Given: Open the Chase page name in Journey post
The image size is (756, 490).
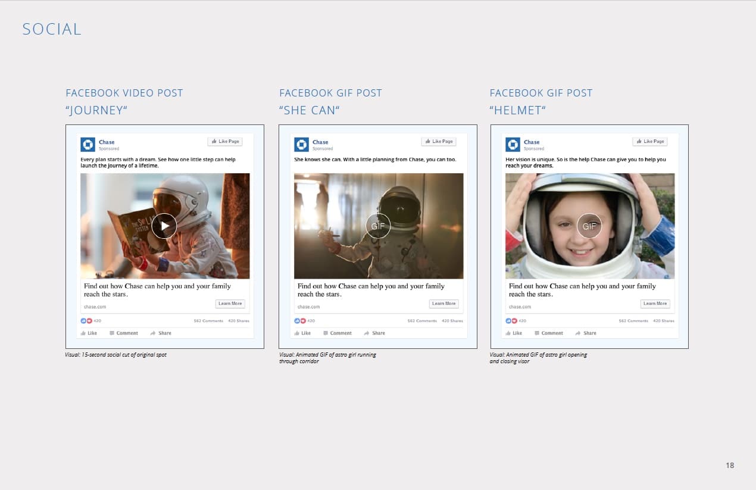Looking at the screenshot, I should pyautogui.click(x=107, y=142).
